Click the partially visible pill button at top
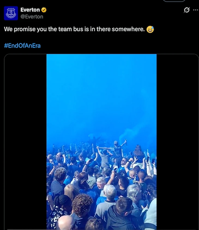 (x=174, y=1)
